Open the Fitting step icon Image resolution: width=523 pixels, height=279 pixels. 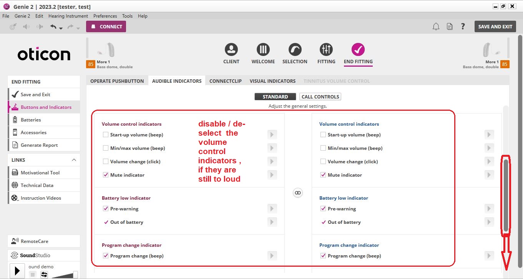(x=326, y=49)
